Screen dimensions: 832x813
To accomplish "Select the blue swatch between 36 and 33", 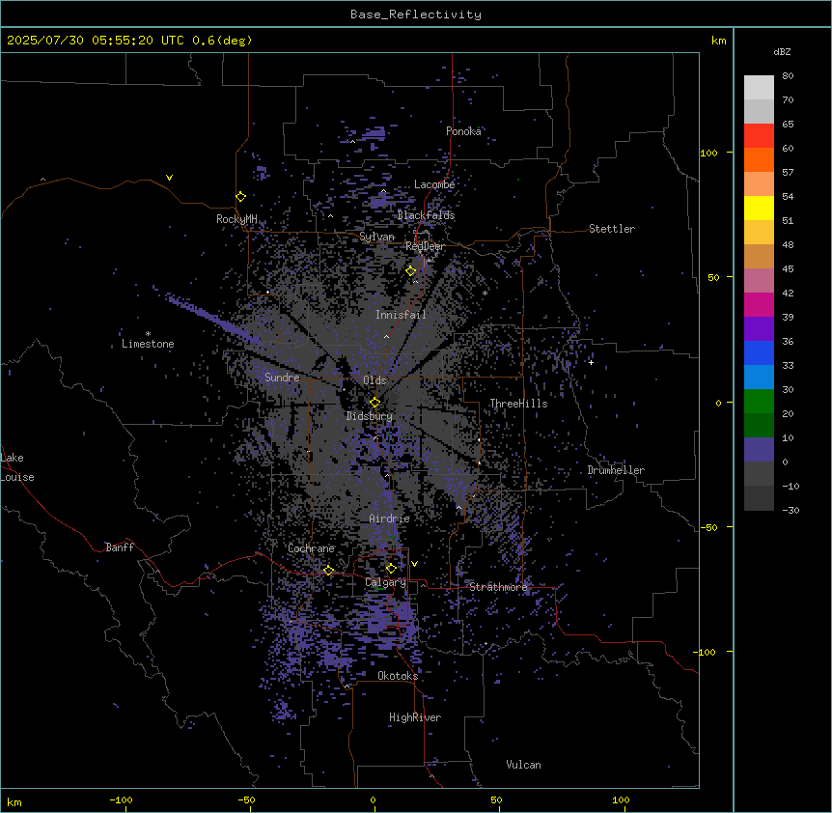I will pyautogui.click(x=759, y=352).
